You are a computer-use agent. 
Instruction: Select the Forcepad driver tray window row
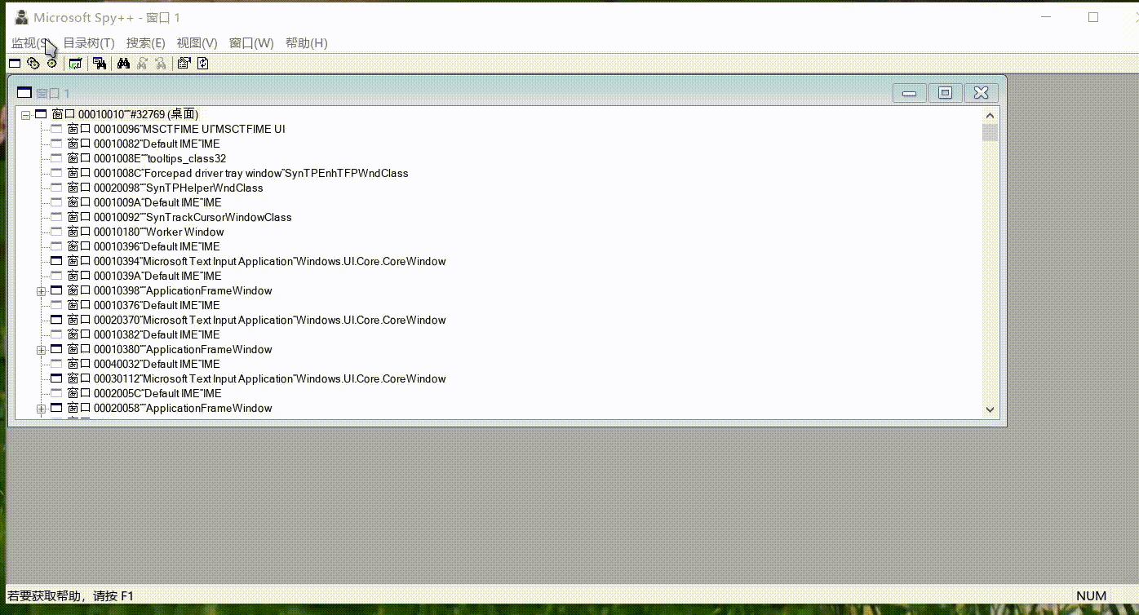pyautogui.click(x=238, y=173)
